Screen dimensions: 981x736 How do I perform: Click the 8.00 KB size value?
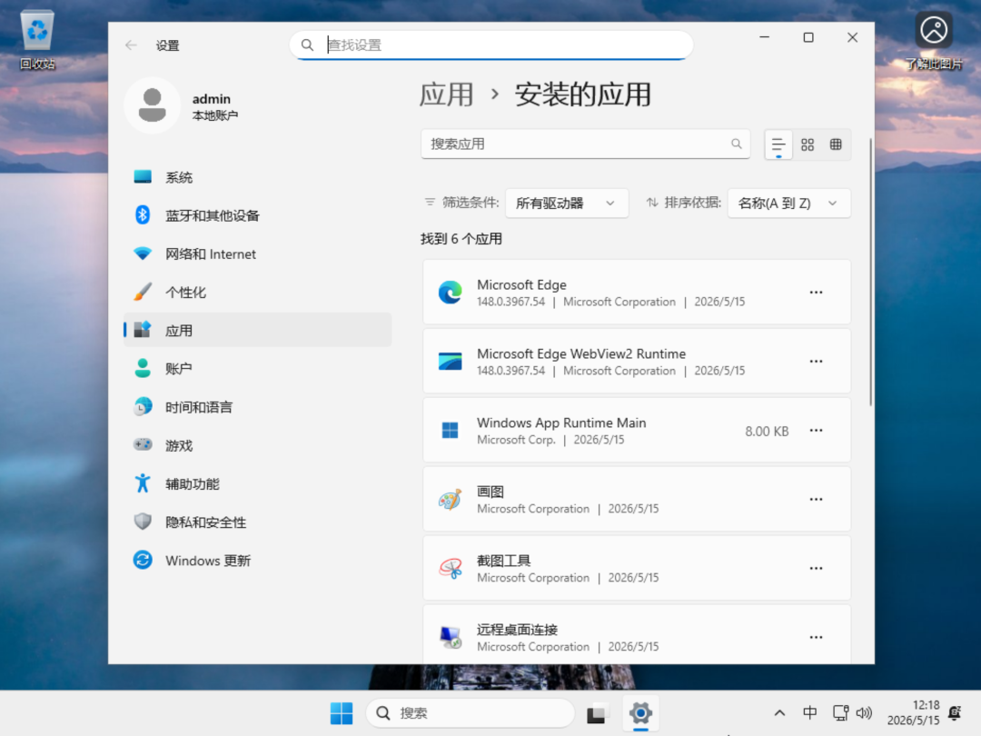(x=767, y=432)
